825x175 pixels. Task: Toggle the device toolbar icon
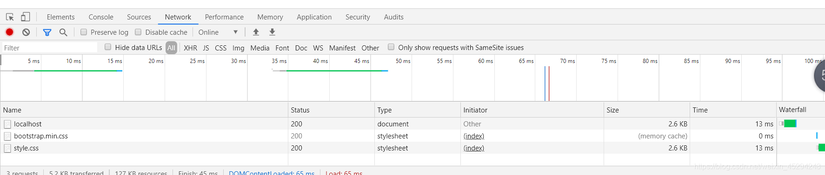tap(26, 17)
